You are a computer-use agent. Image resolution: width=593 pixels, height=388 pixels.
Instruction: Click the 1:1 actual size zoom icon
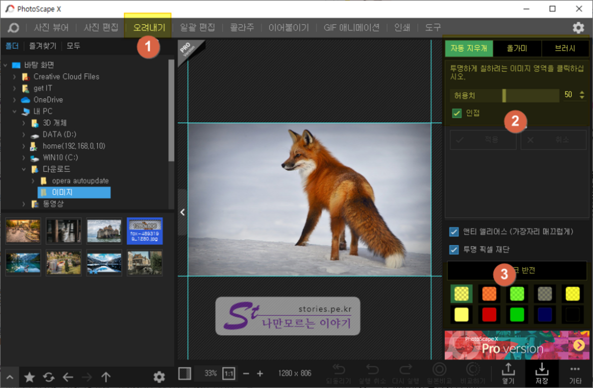click(x=228, y=374)
